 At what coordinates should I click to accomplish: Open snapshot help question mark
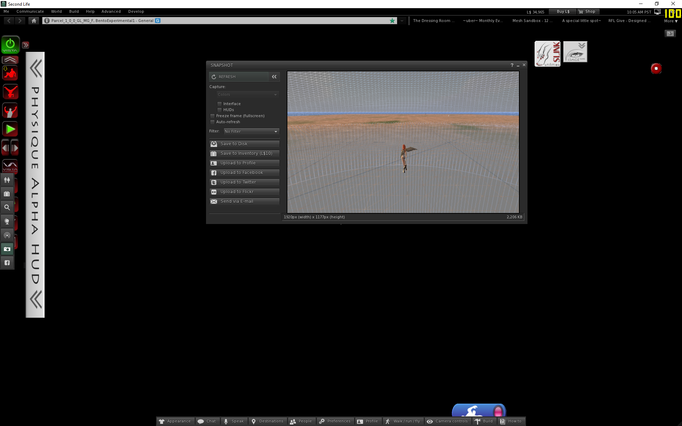click(x=512, y=65)
